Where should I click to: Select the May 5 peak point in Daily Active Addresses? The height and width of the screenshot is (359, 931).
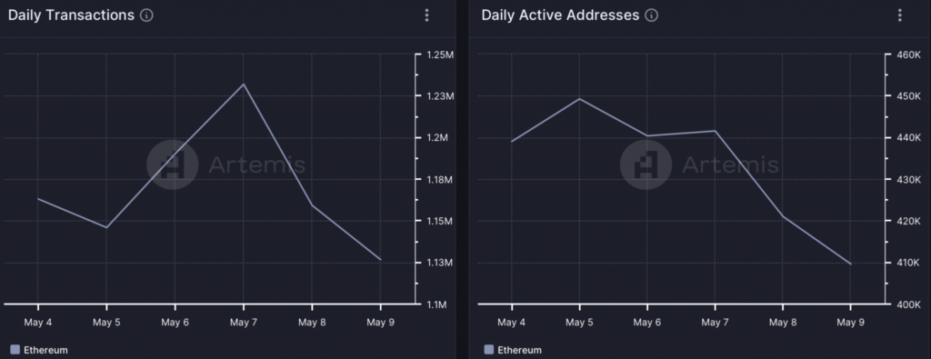pyautogui.click(x=579, y=98)
